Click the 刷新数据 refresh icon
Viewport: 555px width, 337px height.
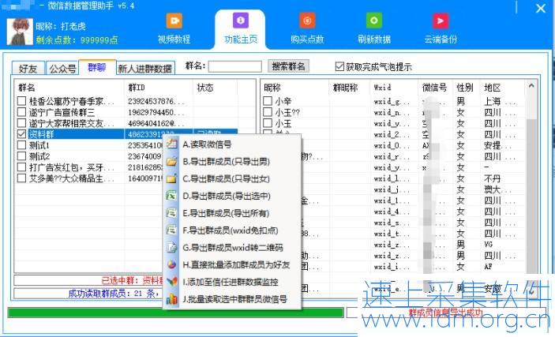(373, 21)
